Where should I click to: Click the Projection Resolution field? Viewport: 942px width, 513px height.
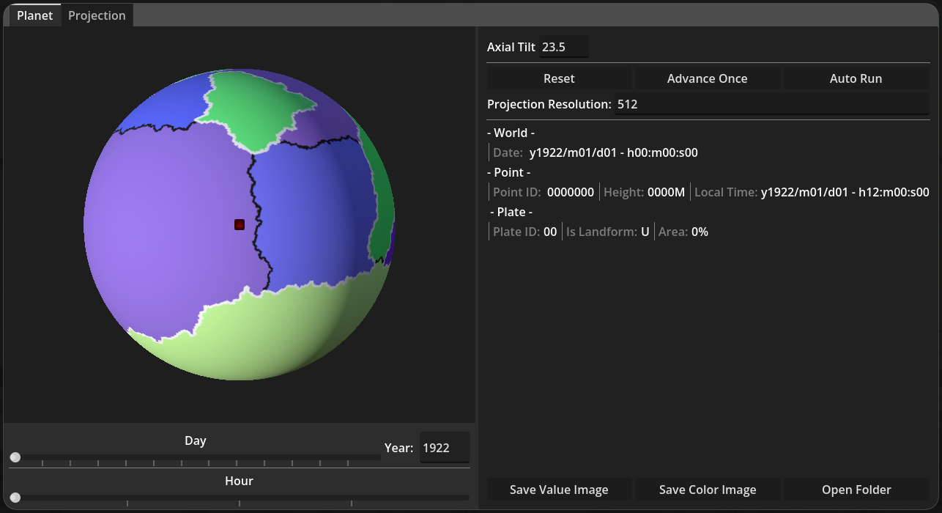click(771, 104)
